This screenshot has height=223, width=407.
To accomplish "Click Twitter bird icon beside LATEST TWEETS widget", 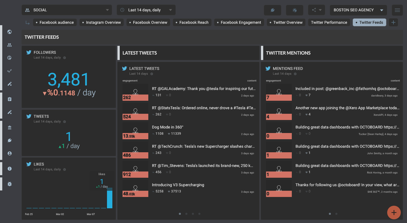I will tap(124, 68).
